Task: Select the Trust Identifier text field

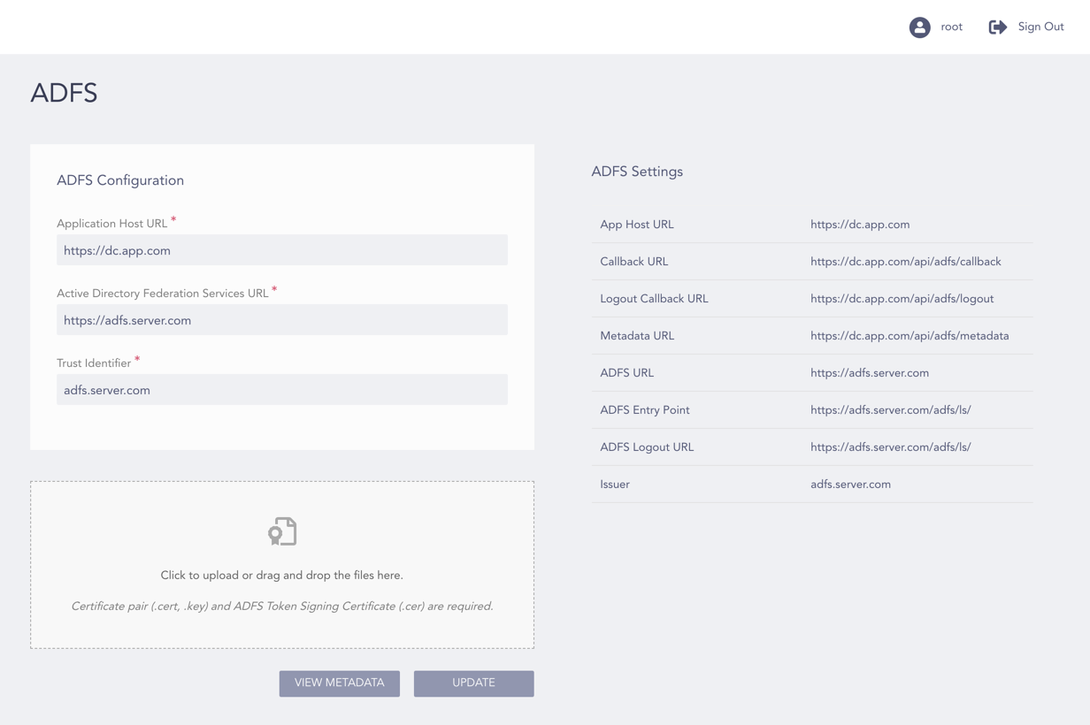Action: click(282, 390)
